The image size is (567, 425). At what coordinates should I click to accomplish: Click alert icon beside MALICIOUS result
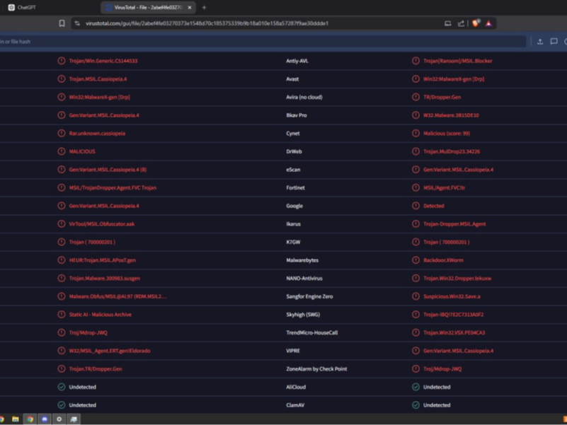coord(62,151)
